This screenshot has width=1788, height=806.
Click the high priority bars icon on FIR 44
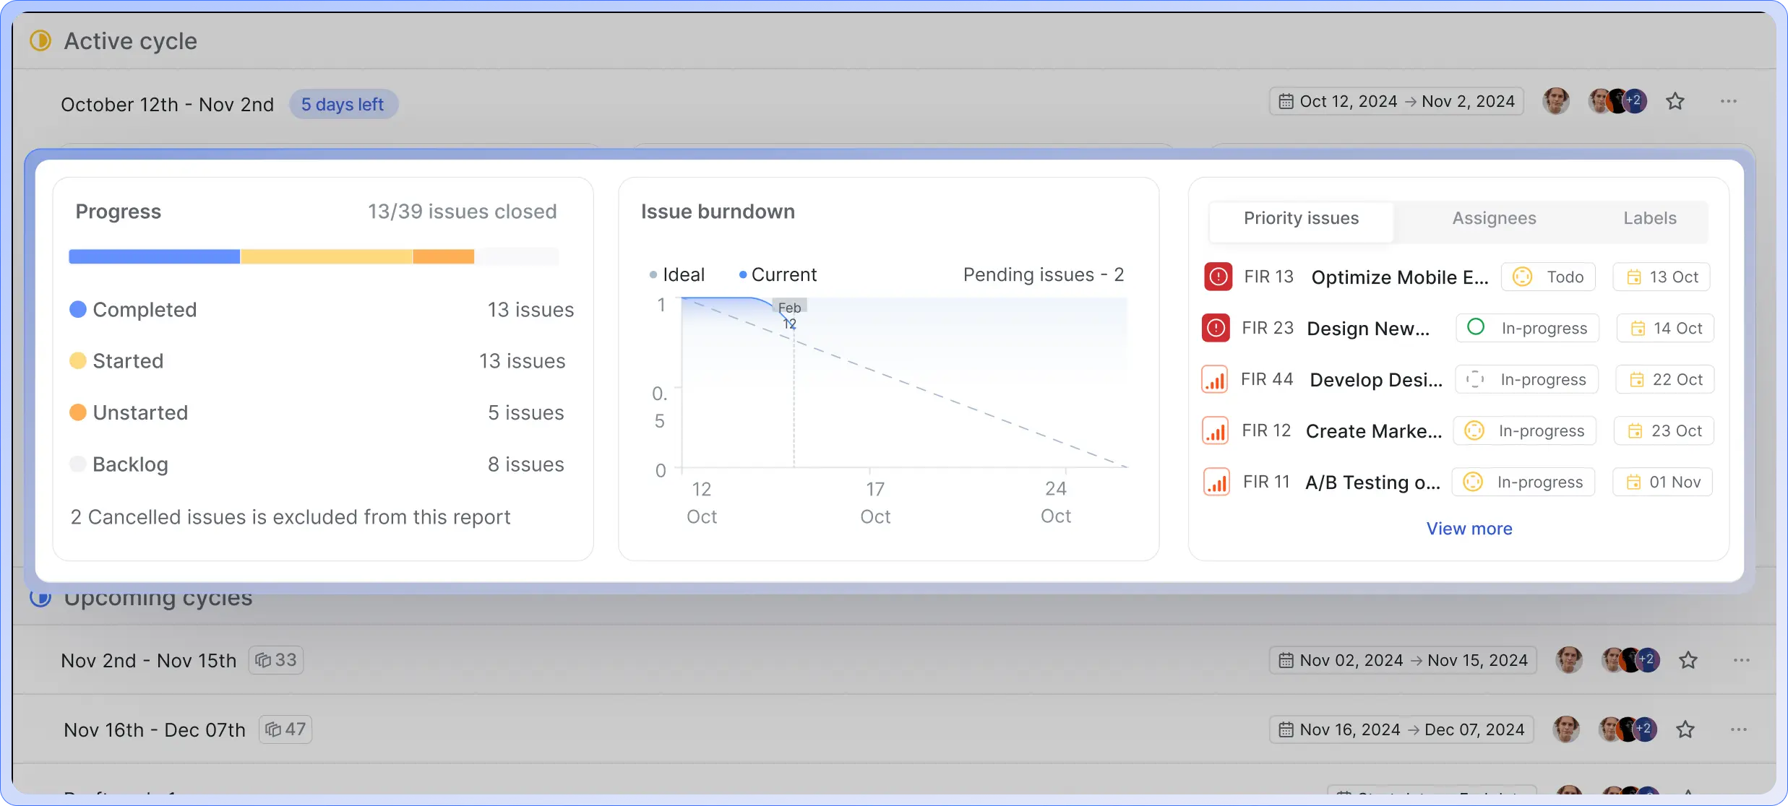1216,379
